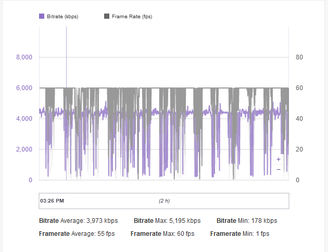Click Framerate Min: 1 fps text
The width and height of the screenshot is (328, 252).
tap(239, 234)
